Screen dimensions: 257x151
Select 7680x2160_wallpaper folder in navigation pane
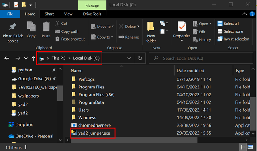[38, 87]
